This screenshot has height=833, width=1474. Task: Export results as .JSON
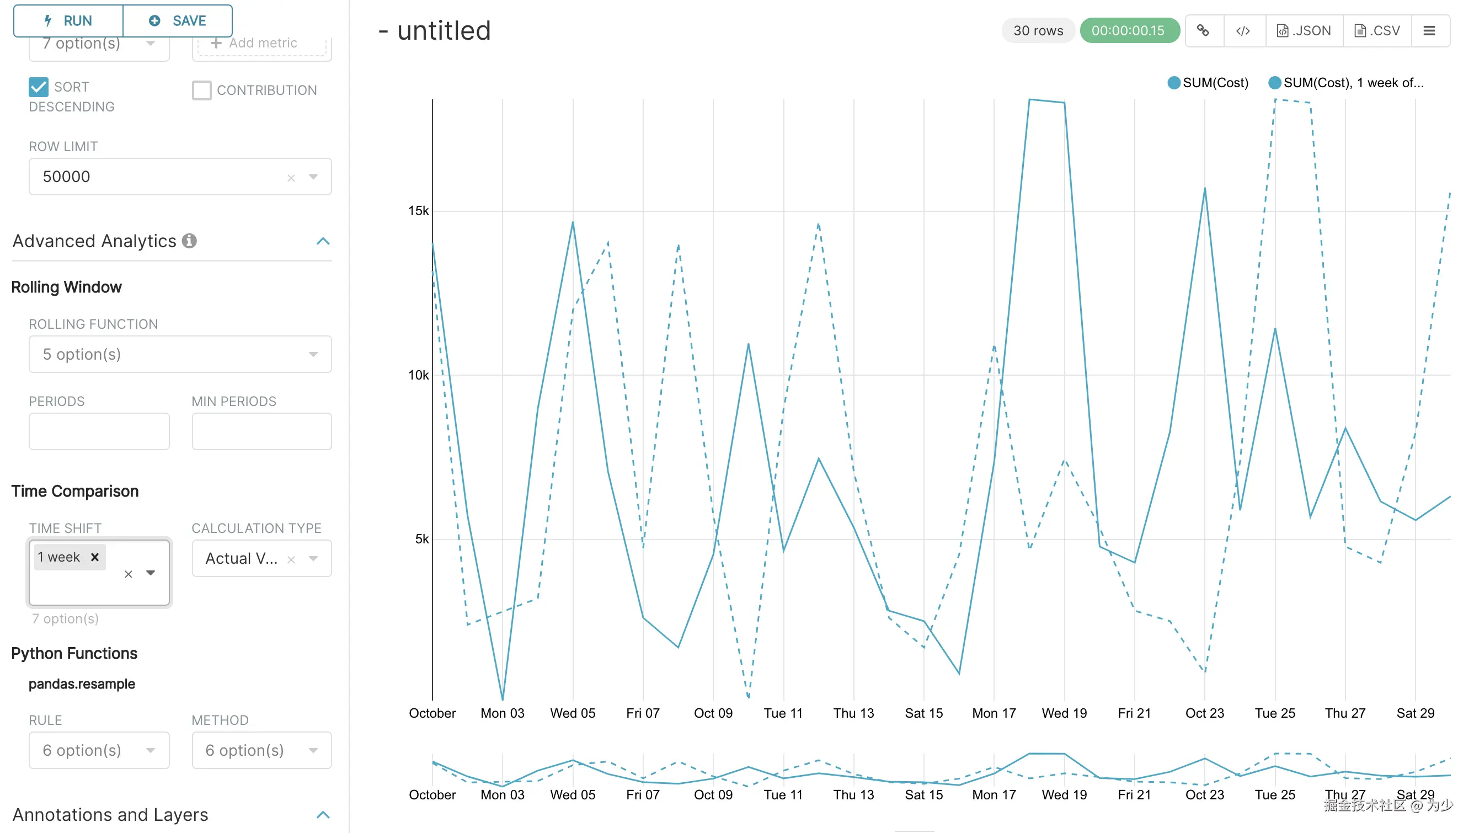tap(1304, 30)
